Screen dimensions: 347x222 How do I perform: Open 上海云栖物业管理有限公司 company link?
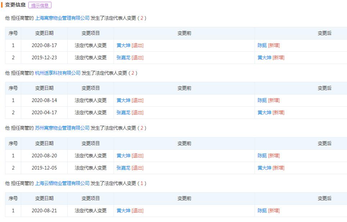pyautogui.click(x=62, y=183)
